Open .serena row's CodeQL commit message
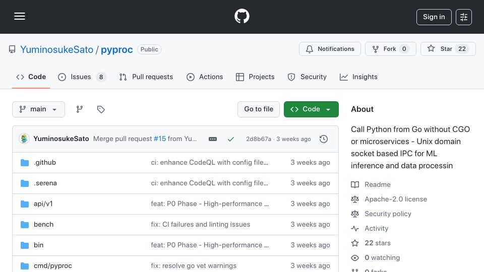This screenshot has width=484, height=272. (x=210, y=183)
